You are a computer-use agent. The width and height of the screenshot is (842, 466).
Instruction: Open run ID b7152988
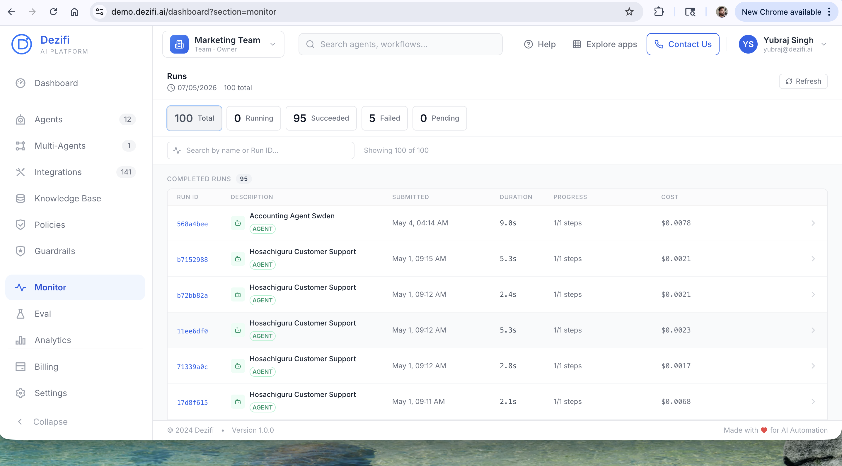[192, 260]
